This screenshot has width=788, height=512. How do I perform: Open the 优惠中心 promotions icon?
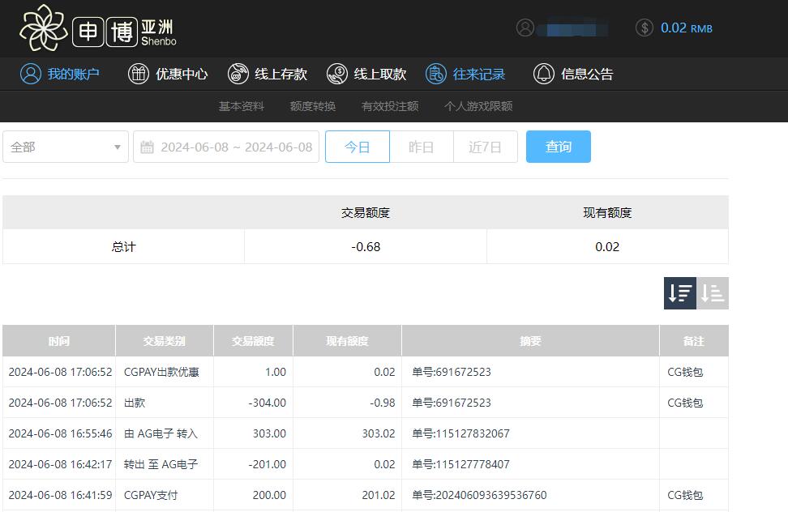[138, 74]
